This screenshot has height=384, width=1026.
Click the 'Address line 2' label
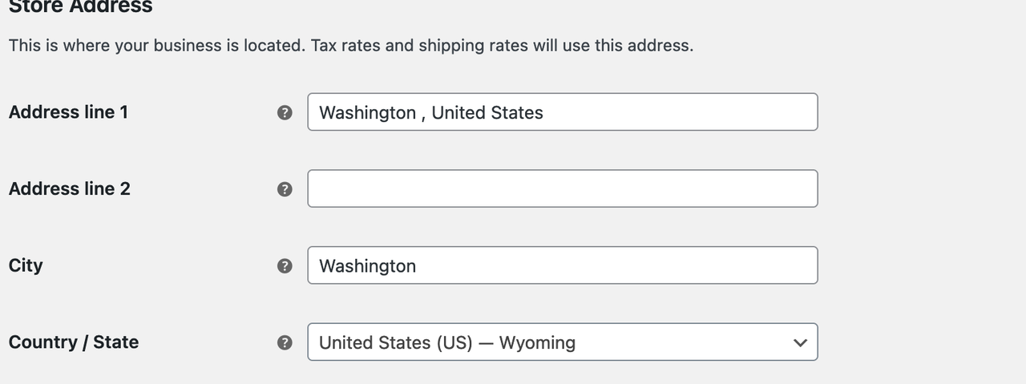(69, 189)
